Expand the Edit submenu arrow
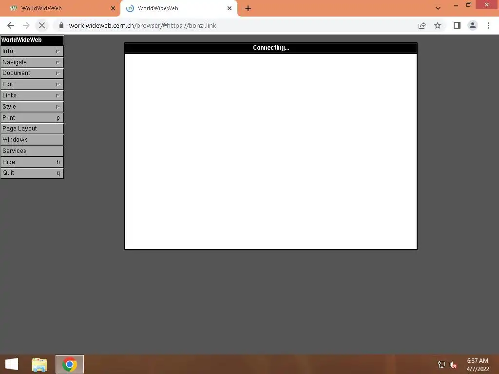Image resolution: width=499 pixels, height=374 pixels. pos(58,84)
